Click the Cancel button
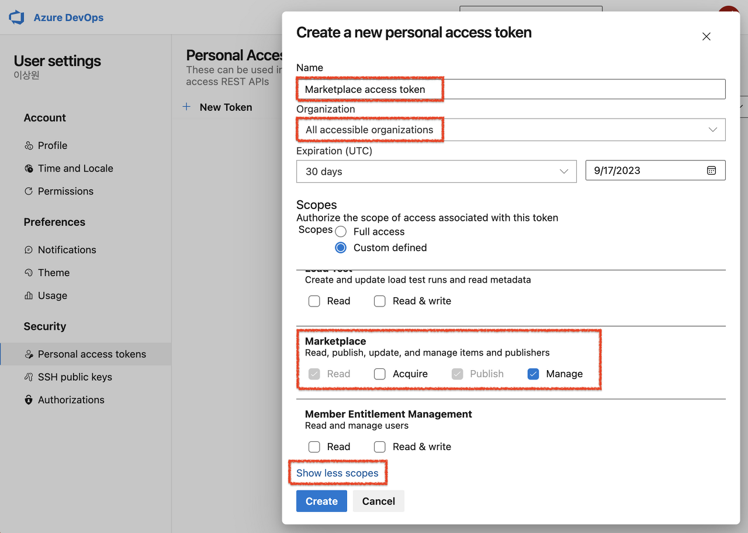Screen dimensions: 748x533 [x=379, y=501]
